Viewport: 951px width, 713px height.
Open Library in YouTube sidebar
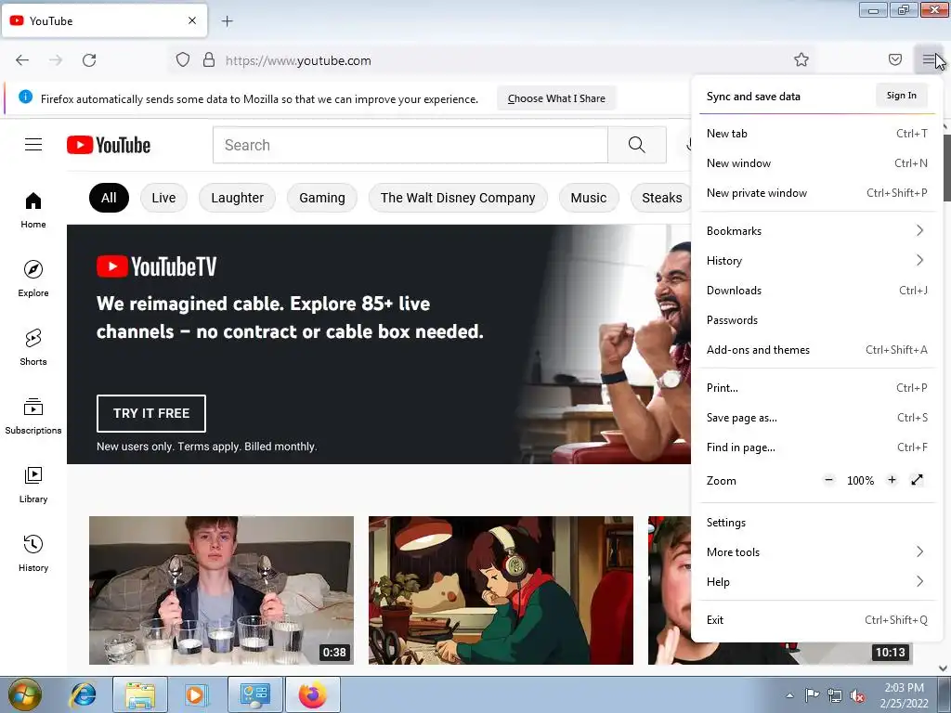click(33, 485)
